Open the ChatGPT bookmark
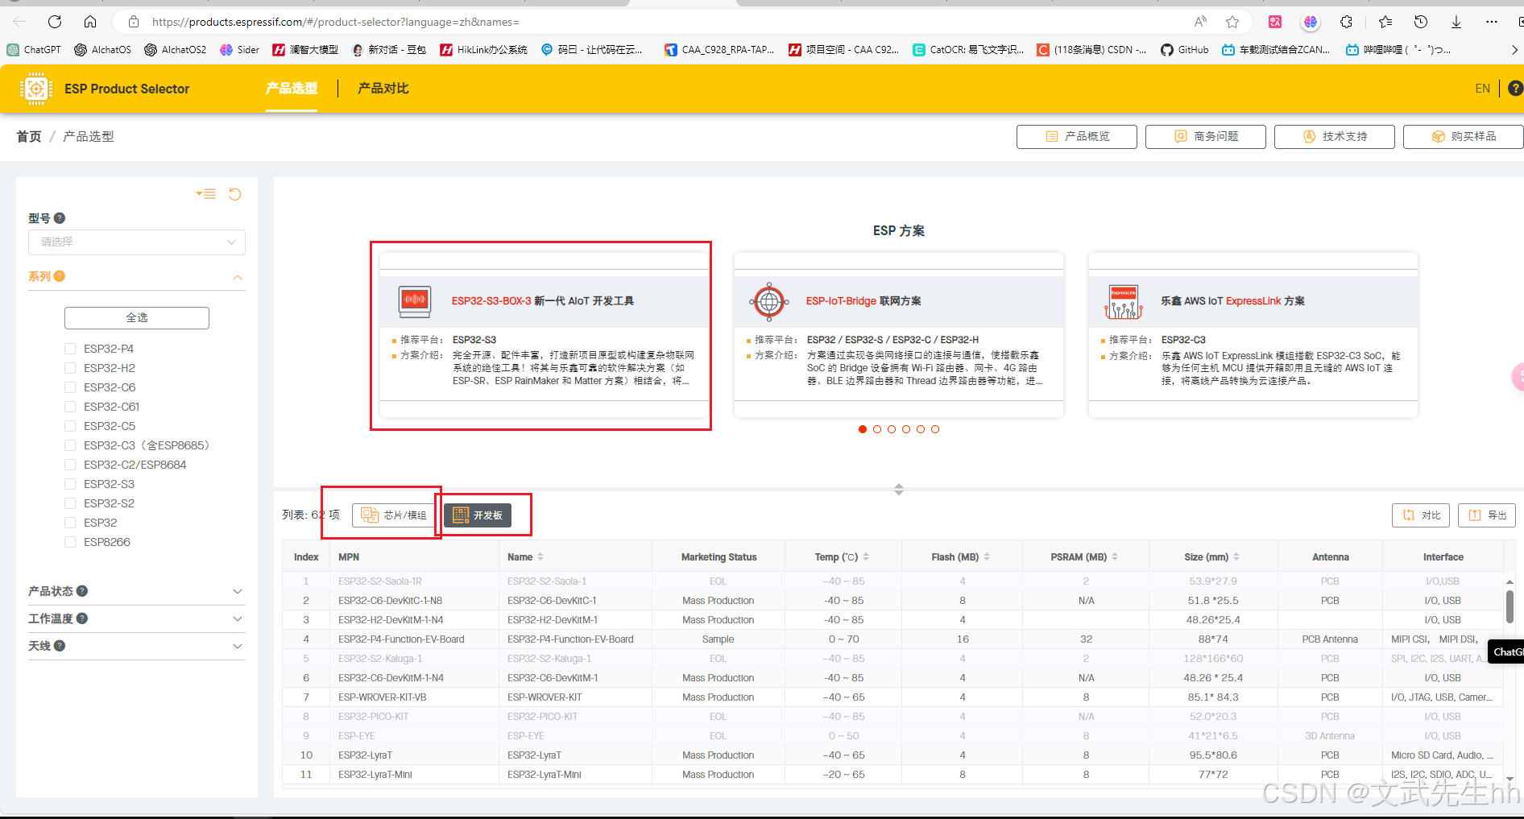Screen dimensions: 1524x819 tap(34, 50)
